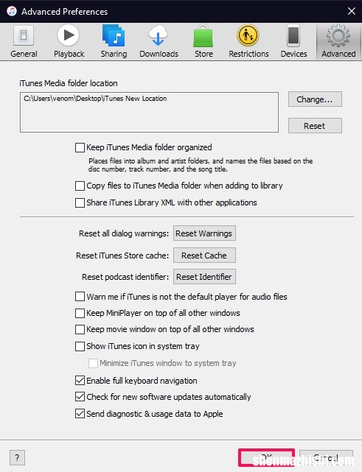
Task: Click the Change... folder location button
Action: point(315,99)
